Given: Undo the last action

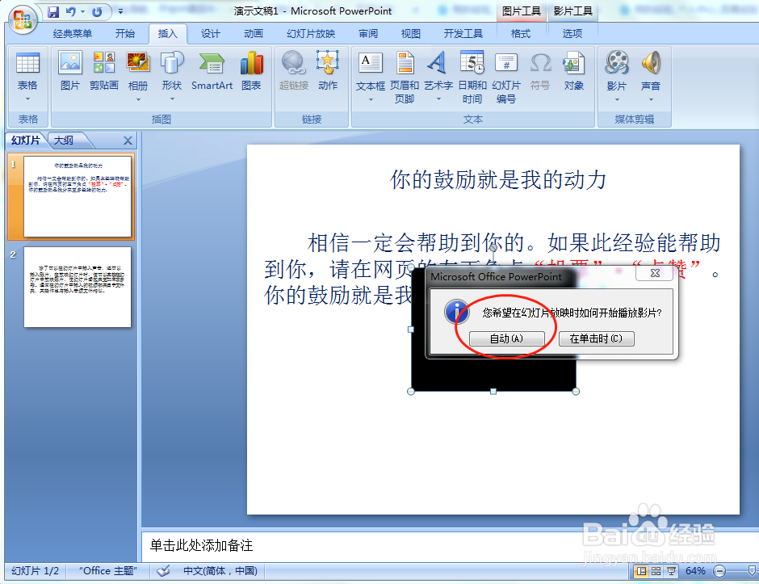Looking at the screenshot, I should (x=71, y=11).
